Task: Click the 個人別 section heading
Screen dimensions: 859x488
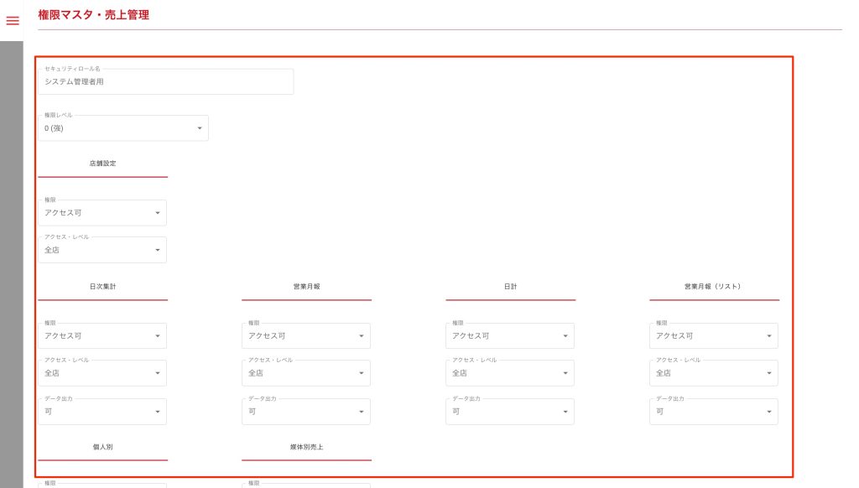Action: (102, 447)
